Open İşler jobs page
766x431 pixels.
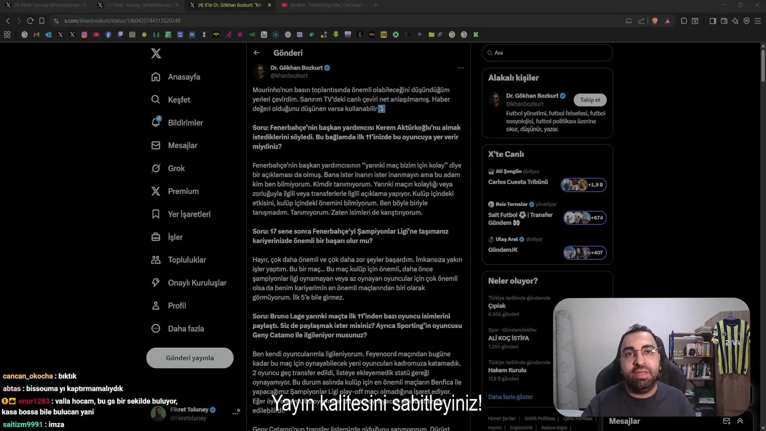[x=167, y=237]
